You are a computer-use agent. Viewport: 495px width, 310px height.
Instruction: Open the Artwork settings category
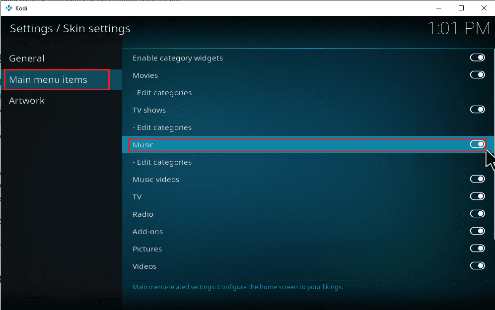(62, 101)
